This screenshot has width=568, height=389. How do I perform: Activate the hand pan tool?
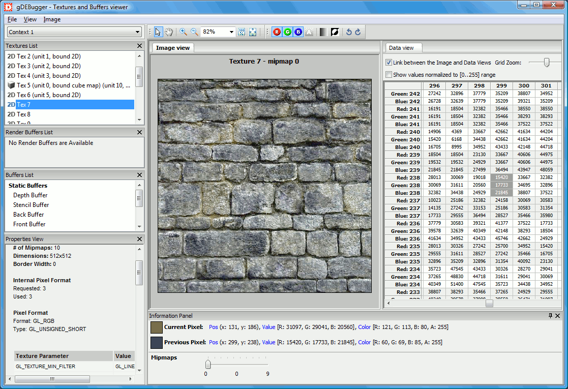pos(169,32)
